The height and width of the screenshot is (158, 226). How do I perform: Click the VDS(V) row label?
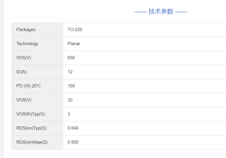tap(24, 58)
